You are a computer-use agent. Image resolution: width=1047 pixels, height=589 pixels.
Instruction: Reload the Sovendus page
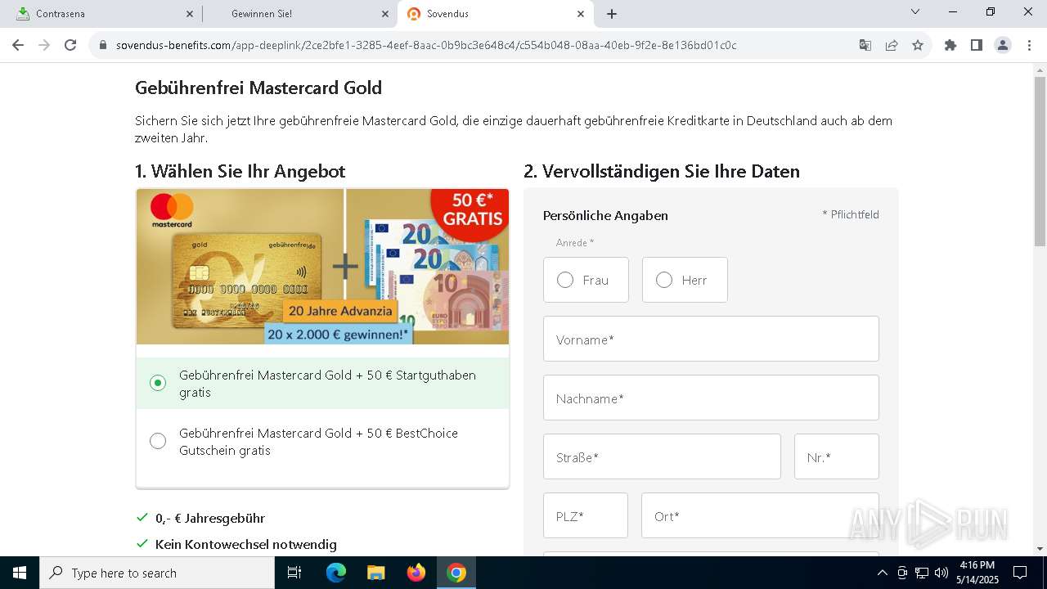70,45
